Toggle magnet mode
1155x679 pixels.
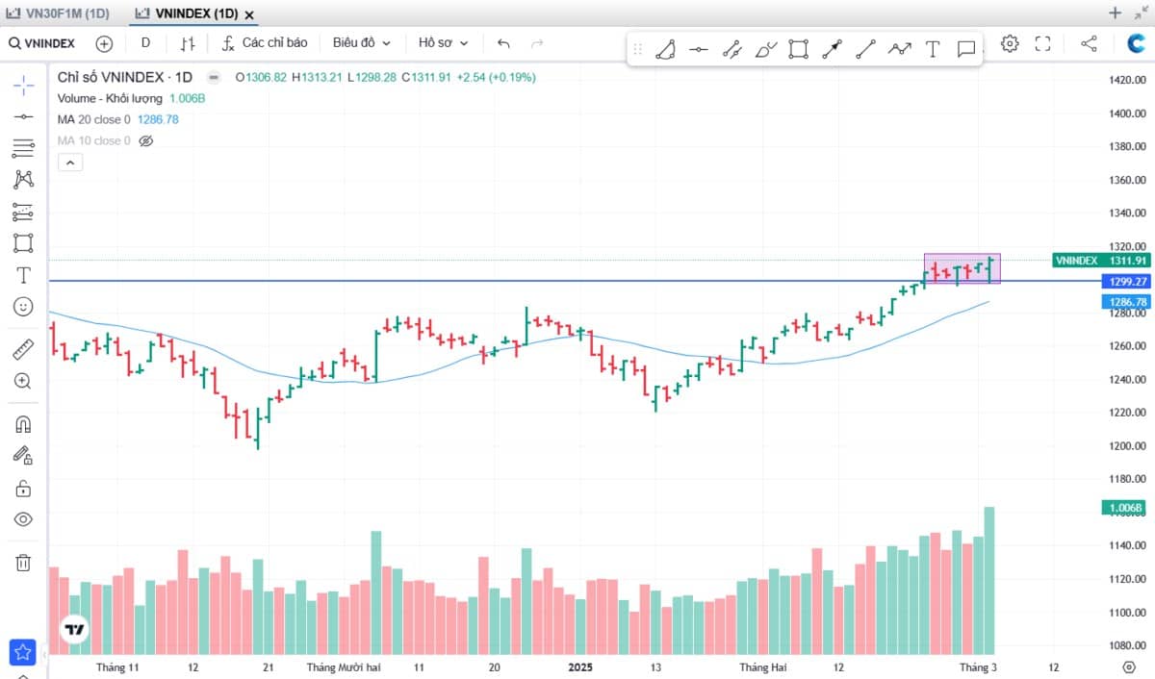[x=23, y=423]
